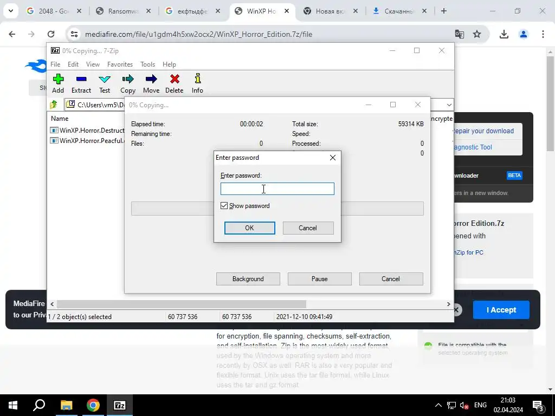Click the right scroll arrow in 7-Zip
Viewport: 555px width, 416px height.
(x=448, y=304)
